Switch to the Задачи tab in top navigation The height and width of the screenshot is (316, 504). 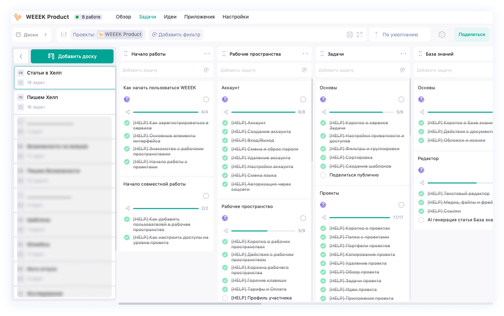tap(148, 17)
